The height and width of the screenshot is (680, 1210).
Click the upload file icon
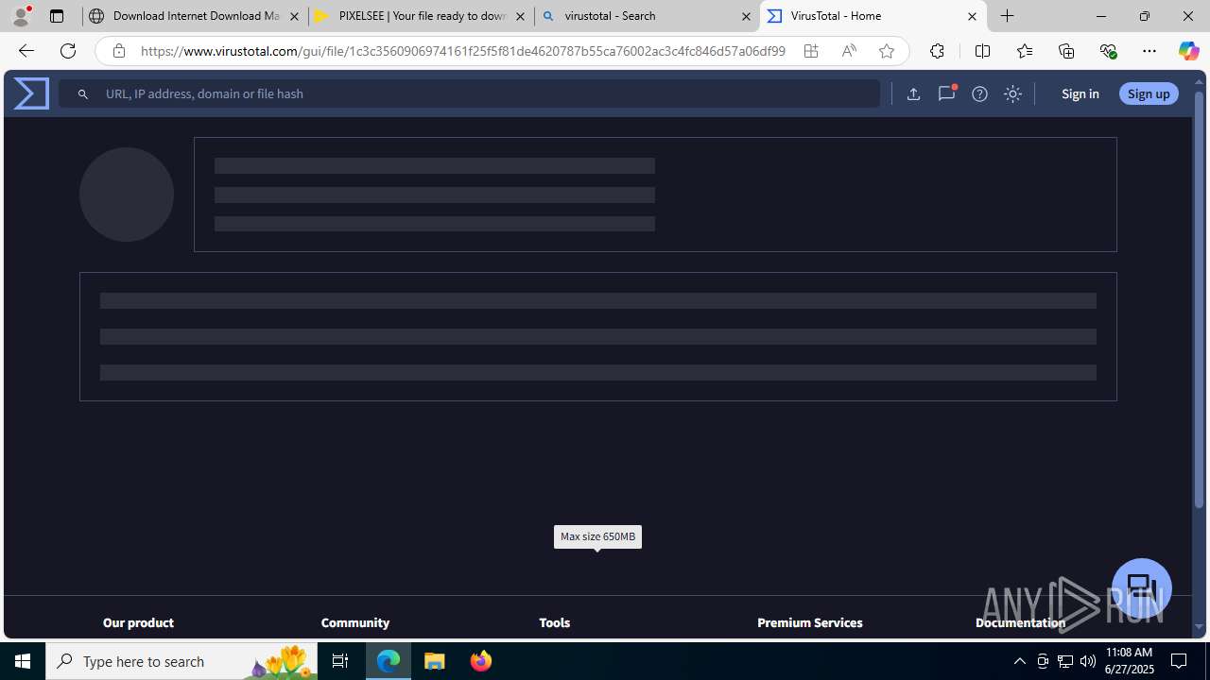[x=913, y=93]
